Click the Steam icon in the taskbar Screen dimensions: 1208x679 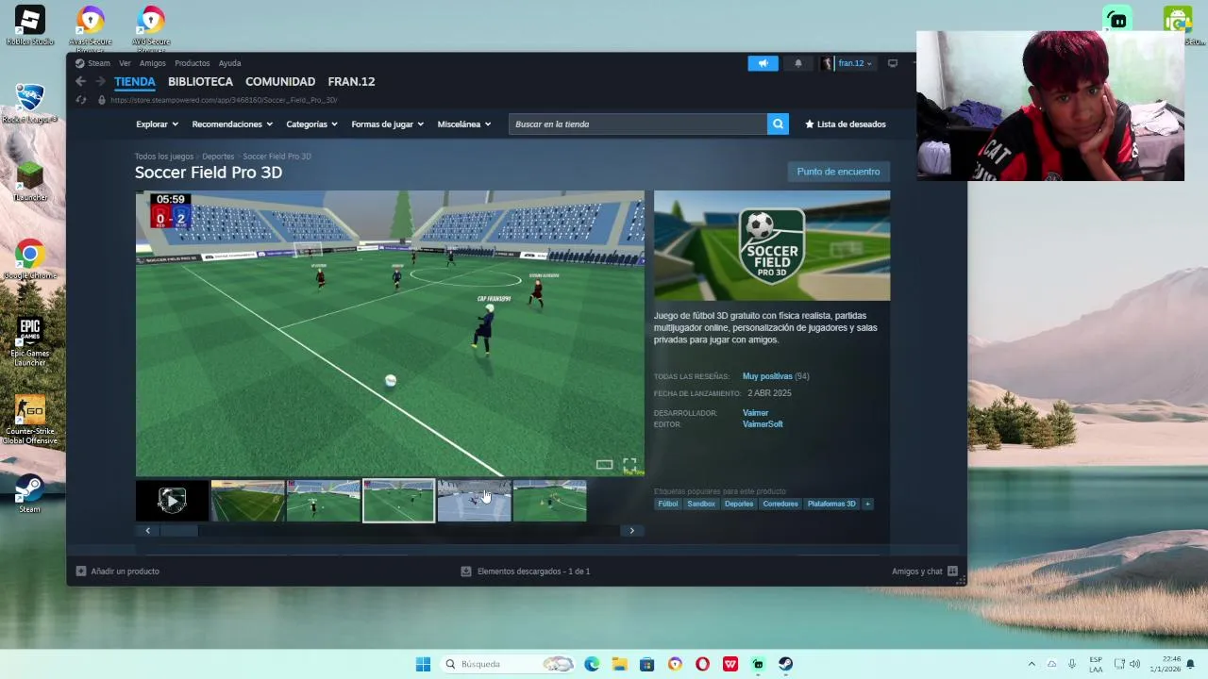point(786,664)
